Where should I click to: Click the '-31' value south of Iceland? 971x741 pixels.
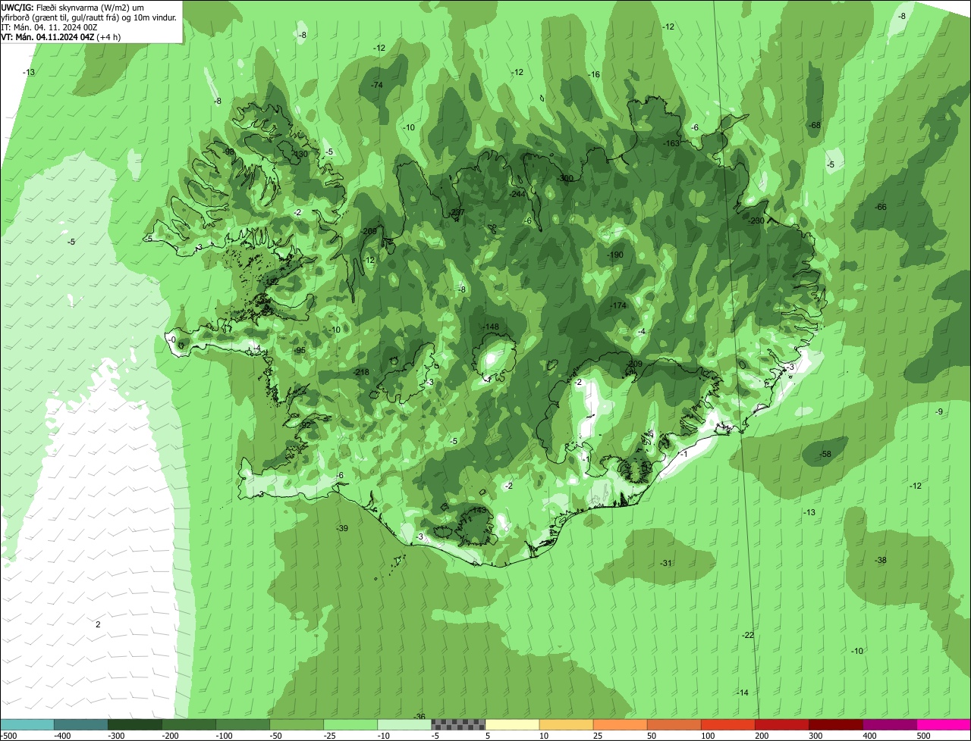point(667,563)
